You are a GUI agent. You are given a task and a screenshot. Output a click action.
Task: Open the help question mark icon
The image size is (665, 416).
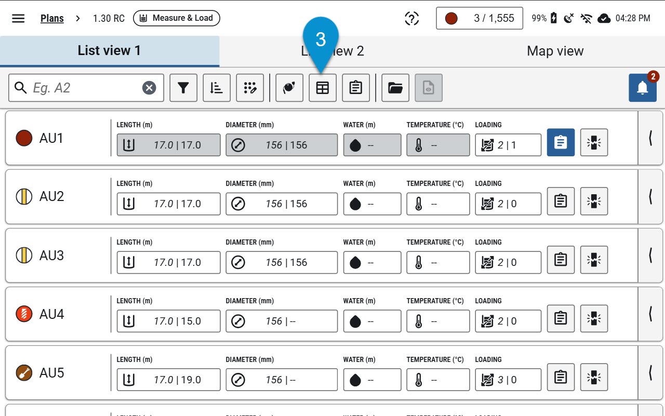pos(412,18)
